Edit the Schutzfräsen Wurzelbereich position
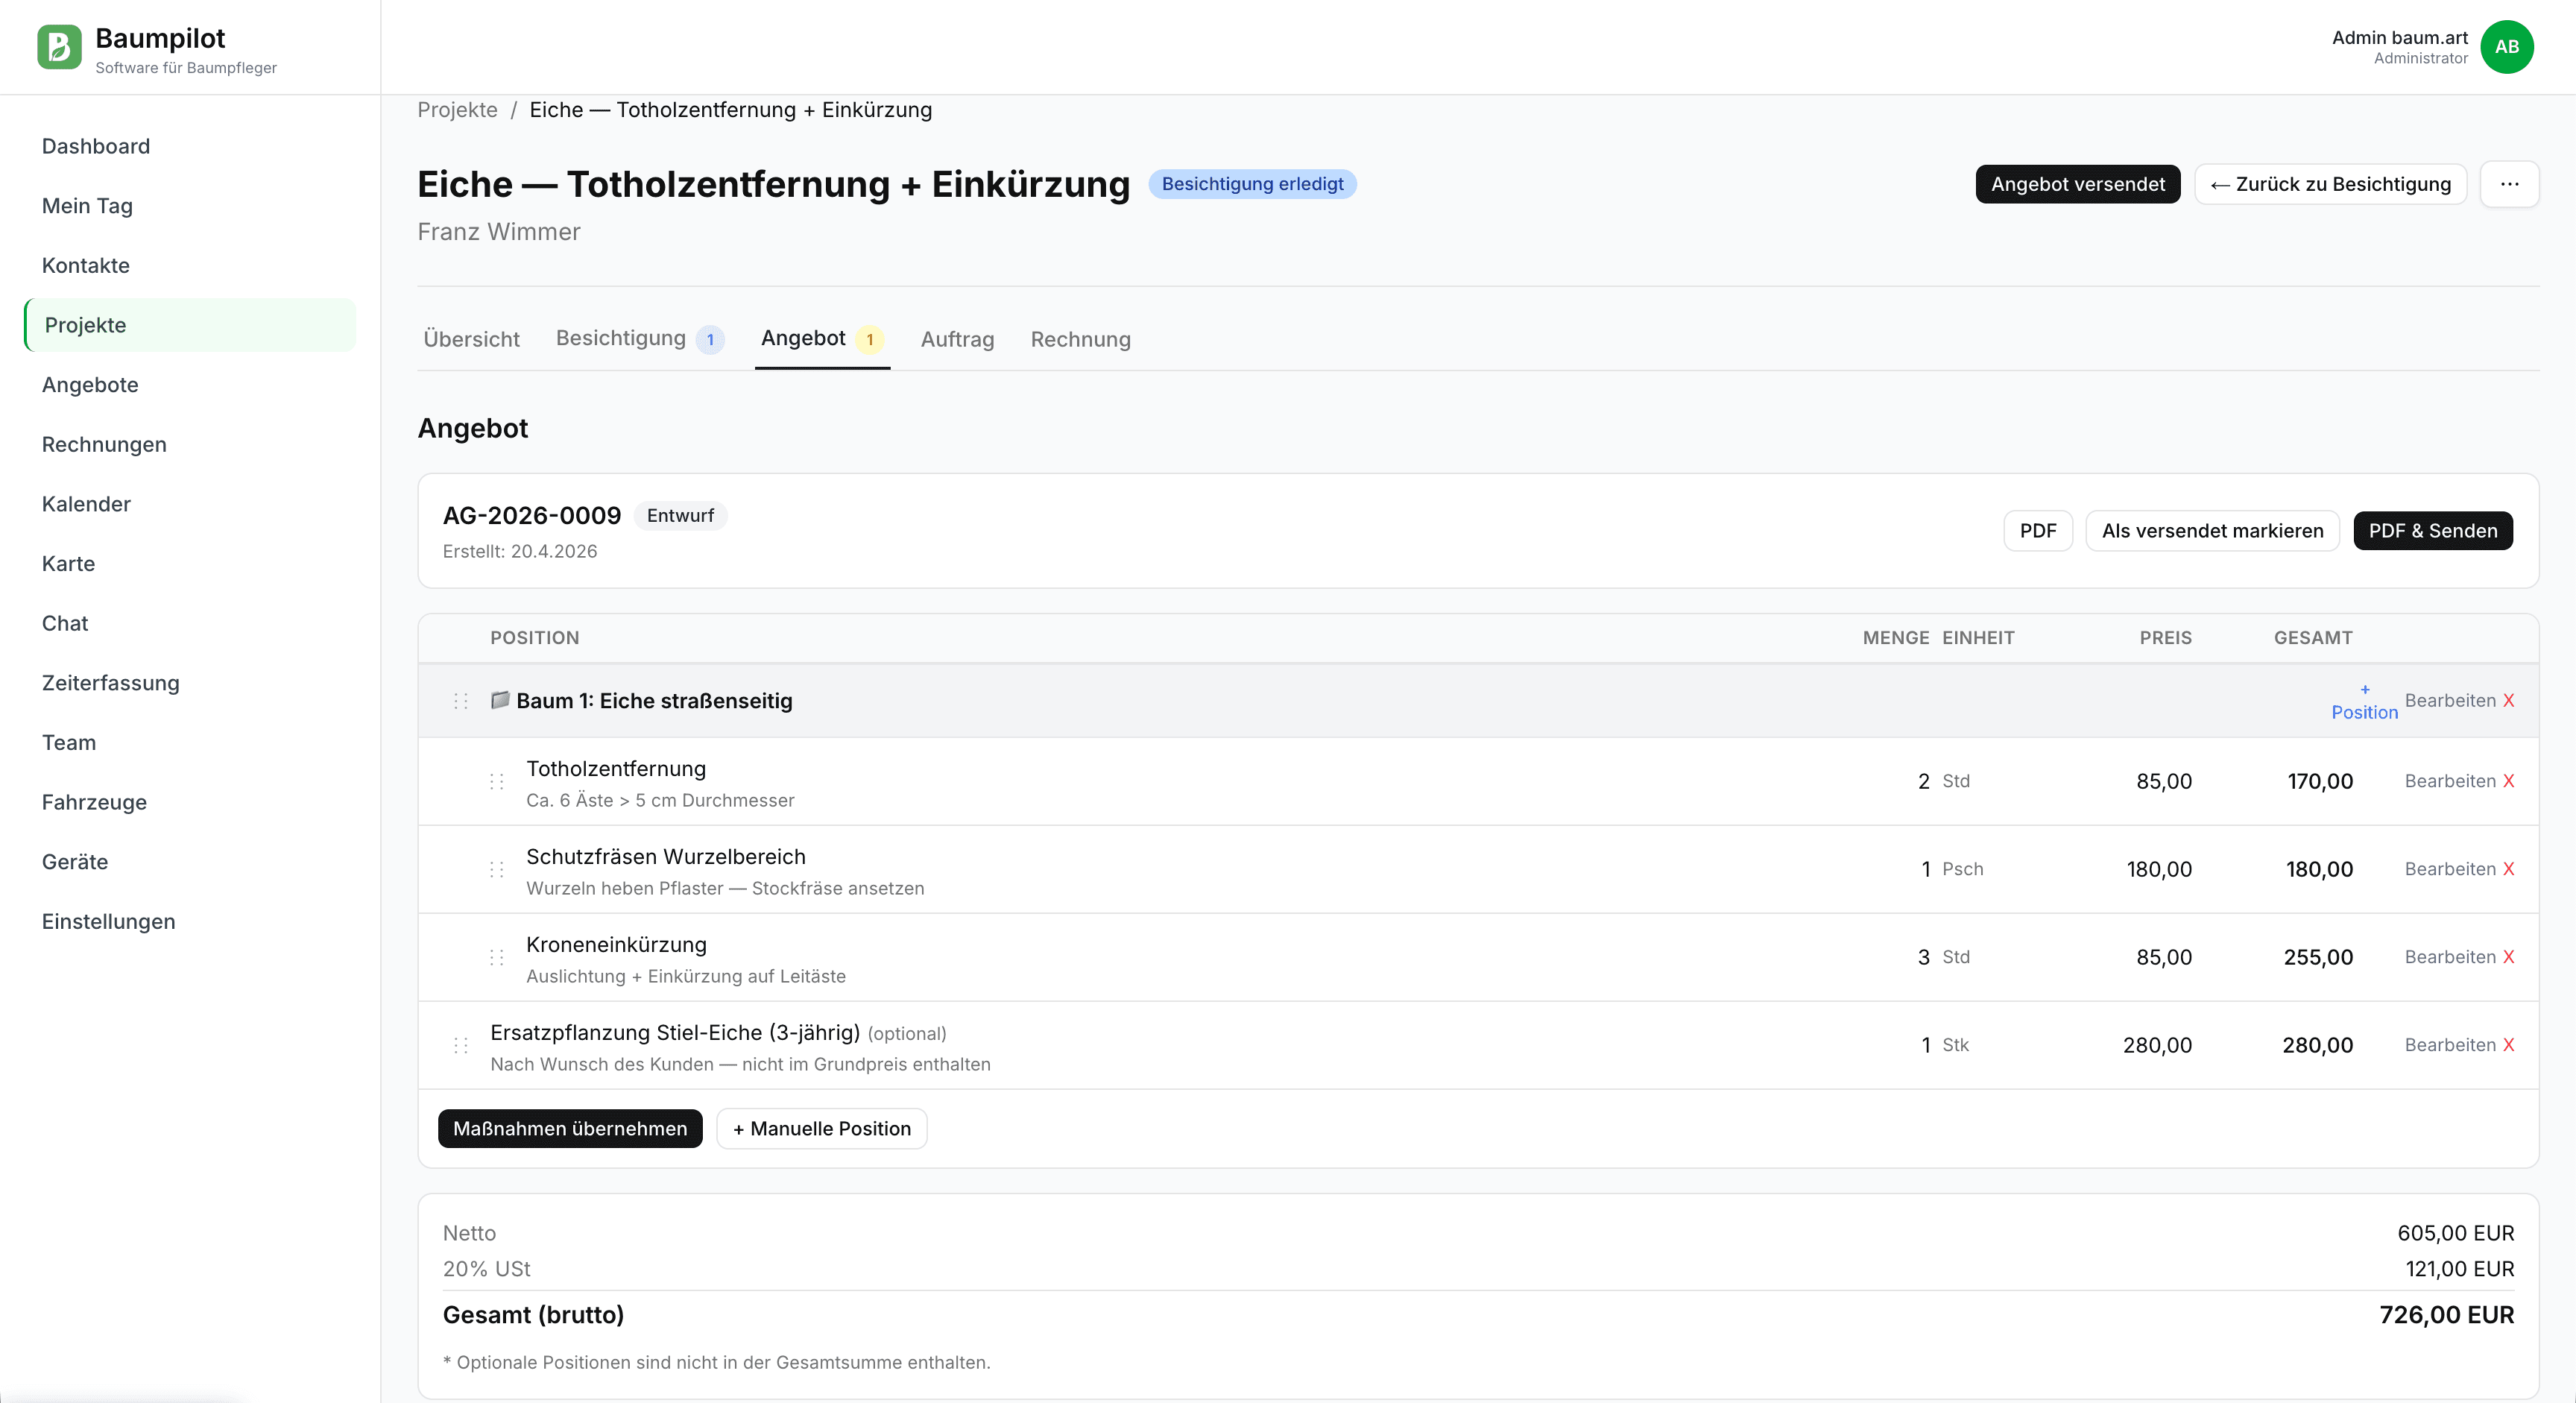 click(x=2450, y=869)
